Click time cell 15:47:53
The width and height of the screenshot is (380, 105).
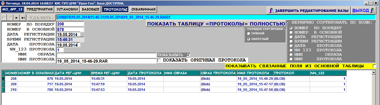coord(109,90)
